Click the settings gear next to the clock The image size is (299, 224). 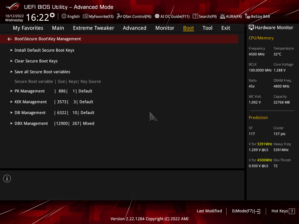[x=52, y=15]
